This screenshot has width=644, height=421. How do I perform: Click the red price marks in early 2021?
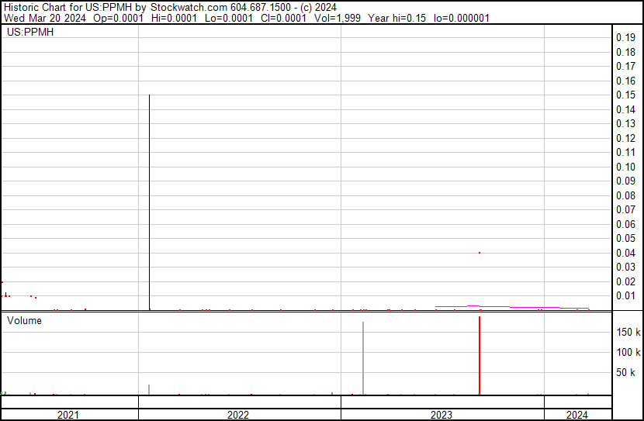pyautogui.click(x=8, y=295)
